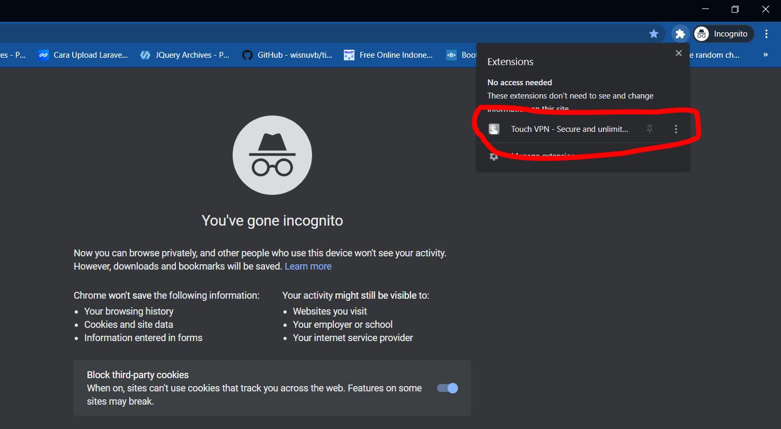Open Touch VPN's three-dot options menu

[x=676, y=129]
